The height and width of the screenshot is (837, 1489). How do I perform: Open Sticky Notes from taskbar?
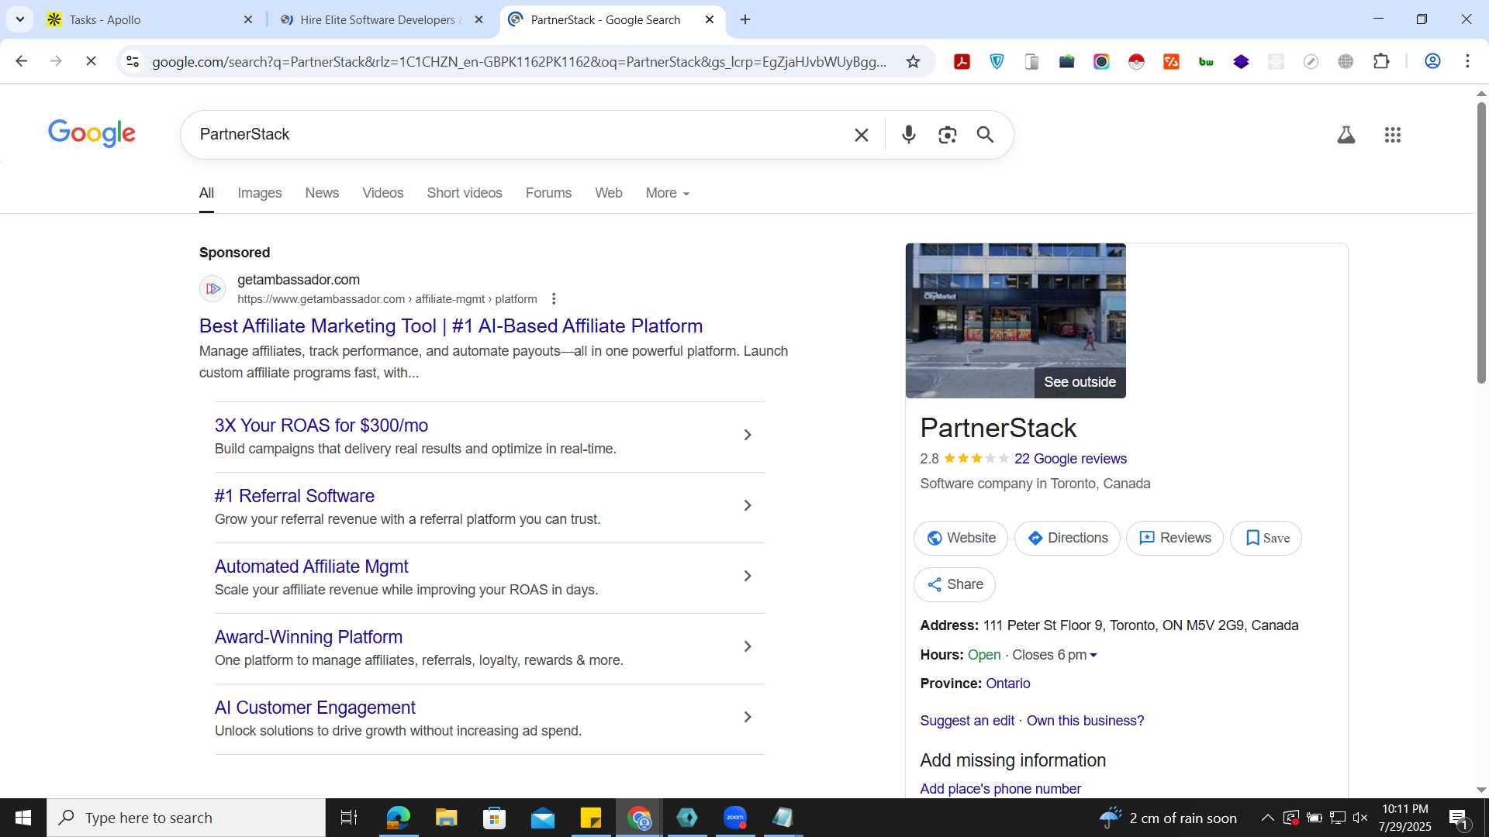(590, 818)
